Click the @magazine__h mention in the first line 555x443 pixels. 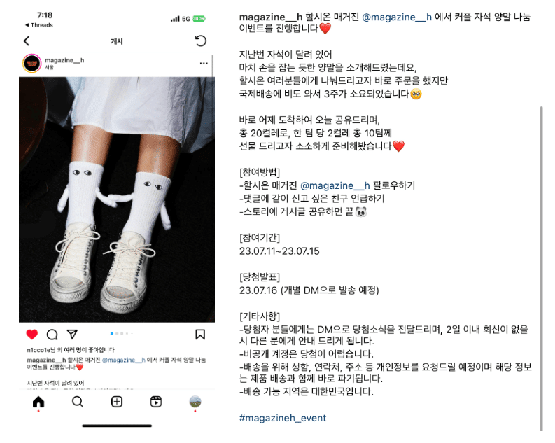[x=397, y=17]
